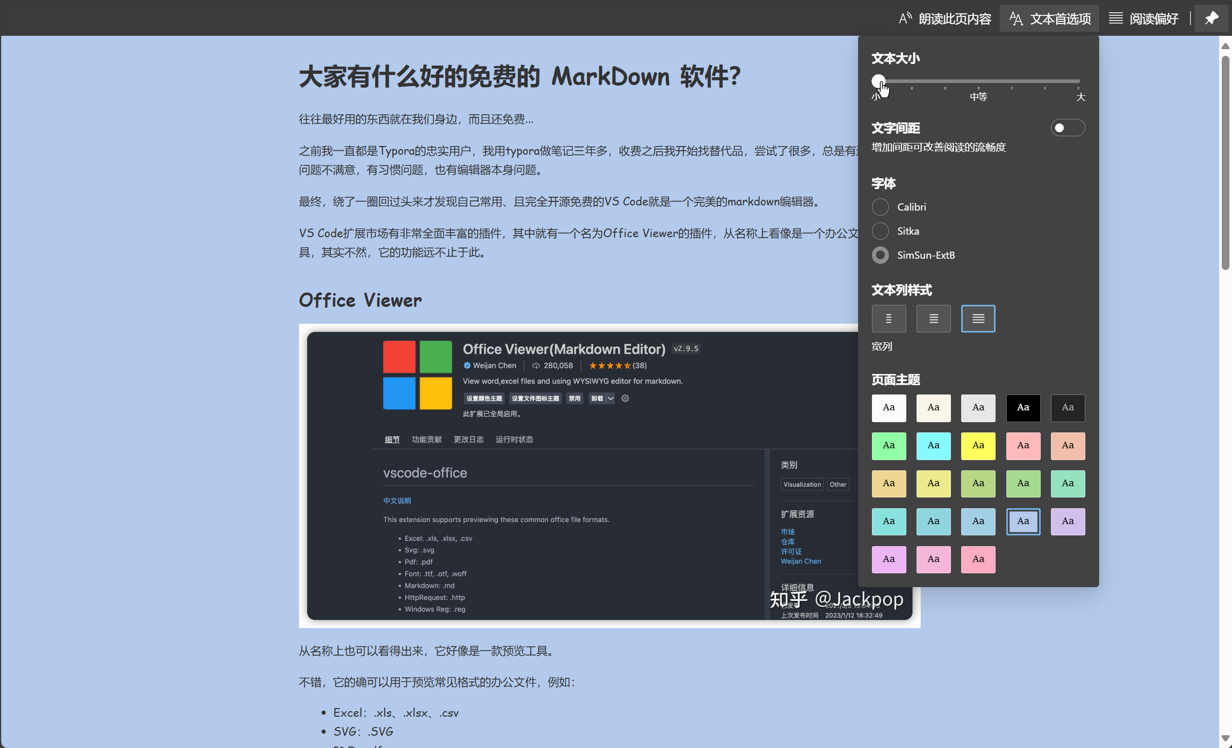
Task: Choose the Sitka font radio button
Action: click(881, 231)
